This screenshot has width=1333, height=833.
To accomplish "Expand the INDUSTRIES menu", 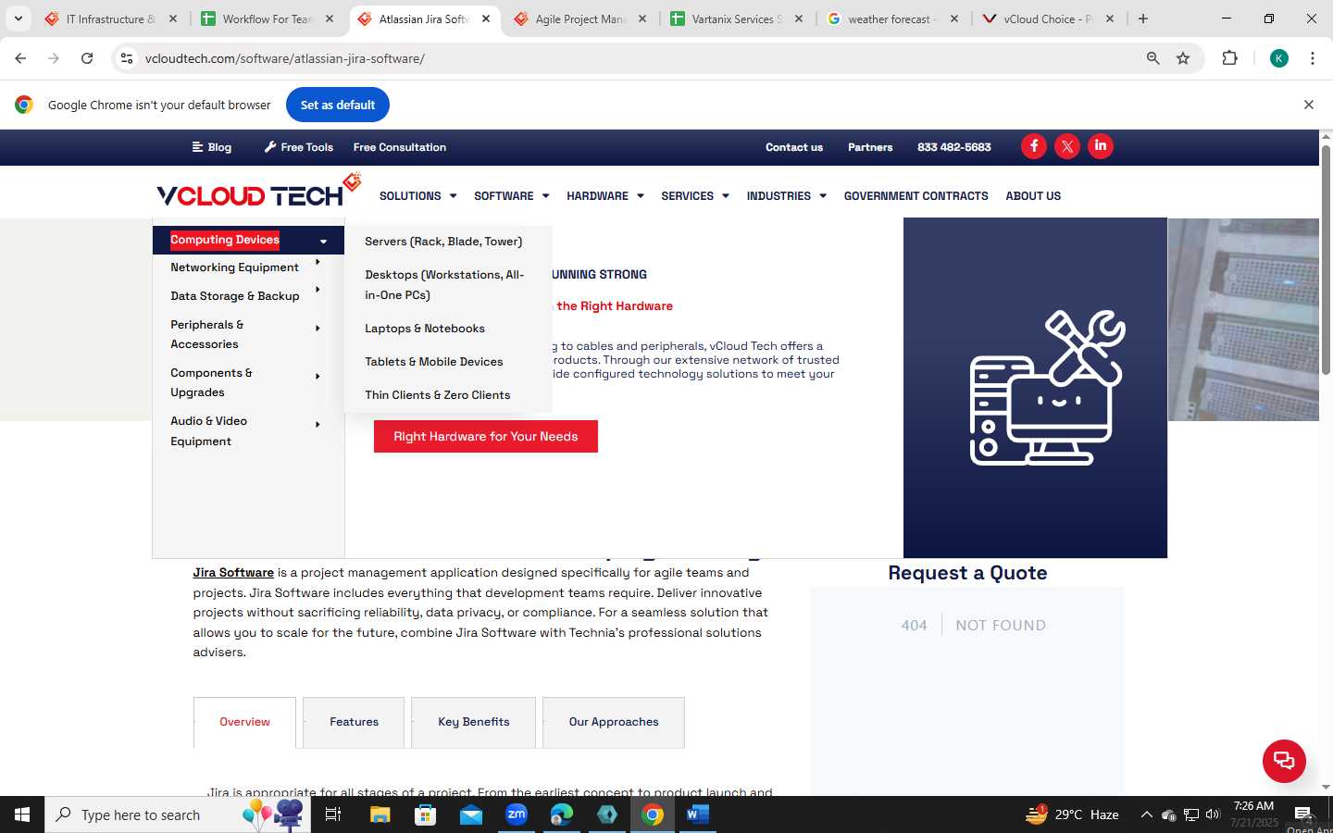I will pos(786,196).
